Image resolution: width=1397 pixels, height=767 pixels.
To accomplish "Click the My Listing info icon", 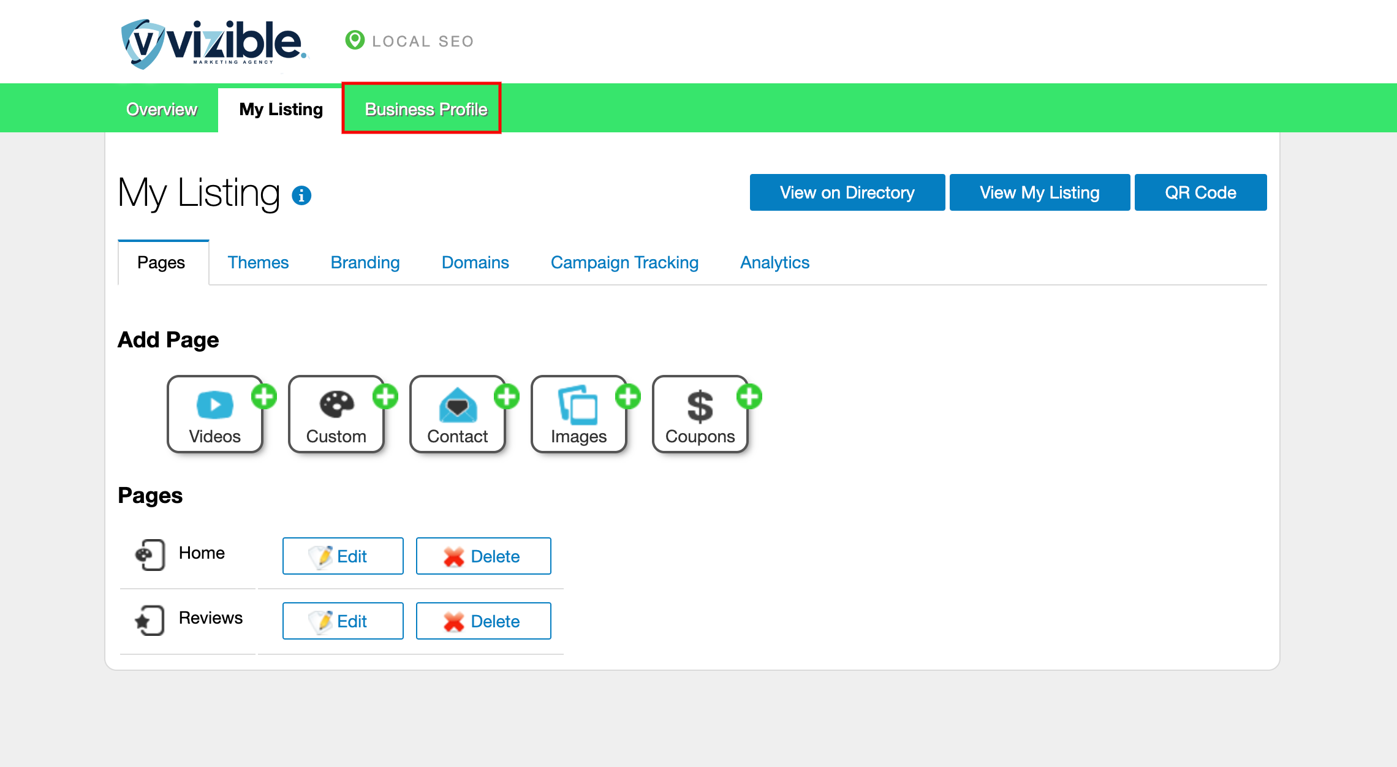I will coord(301,195).
